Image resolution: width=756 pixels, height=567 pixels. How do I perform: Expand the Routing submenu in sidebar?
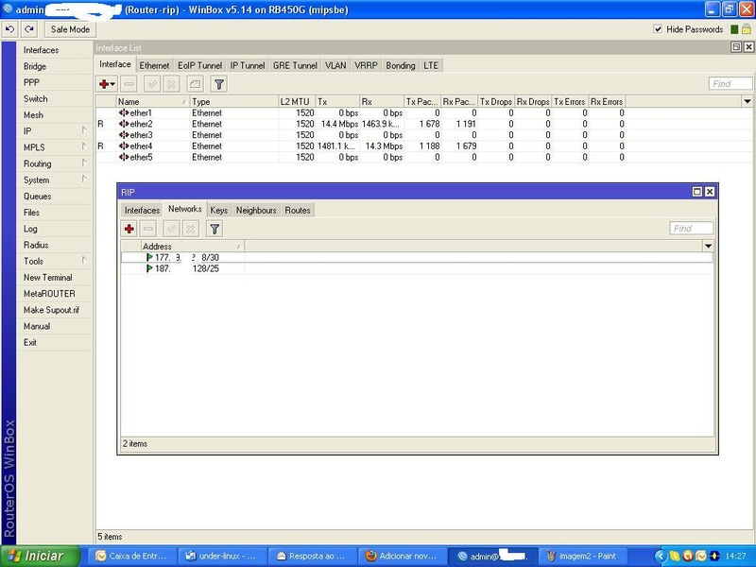pyautogui.click(x=54, y=163)
